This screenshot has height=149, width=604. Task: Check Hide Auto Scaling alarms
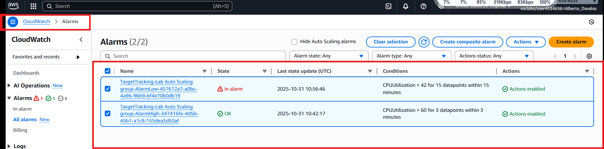click(x=294, y=42)
